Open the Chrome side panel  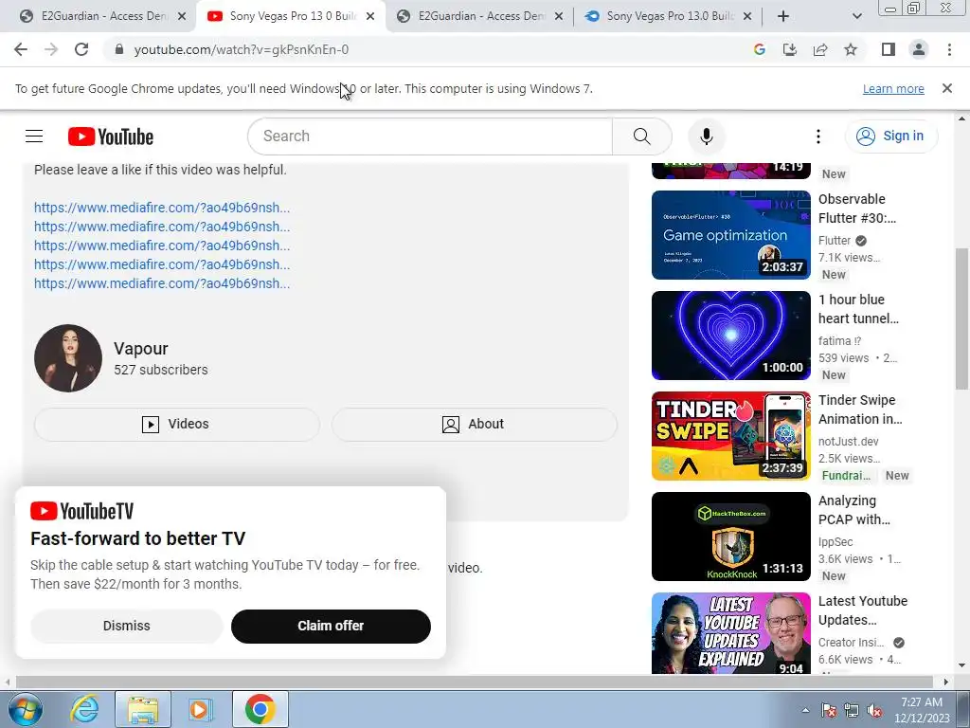point(889,49)
